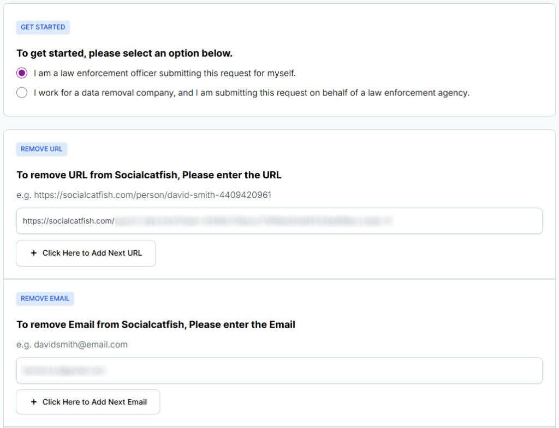This screenshot has width=559, height=428.
Task: Click the https://socialcatfish.com/ prefix in the URL field
Action: coord(68,221)
